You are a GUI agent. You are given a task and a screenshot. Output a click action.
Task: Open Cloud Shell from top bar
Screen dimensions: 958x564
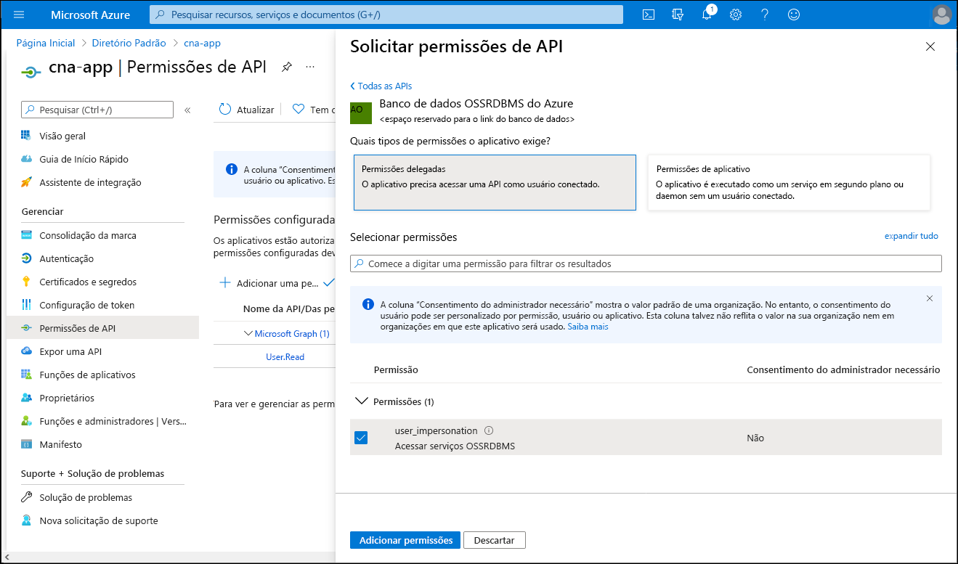coord(649,15)
